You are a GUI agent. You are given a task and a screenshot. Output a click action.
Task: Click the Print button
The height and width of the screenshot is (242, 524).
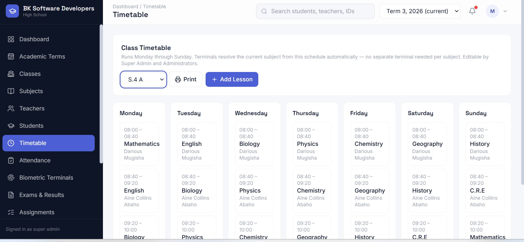[x=186, y=79]
